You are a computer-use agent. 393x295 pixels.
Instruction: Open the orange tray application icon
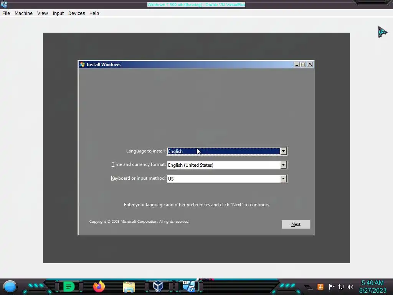pos(320,287)
